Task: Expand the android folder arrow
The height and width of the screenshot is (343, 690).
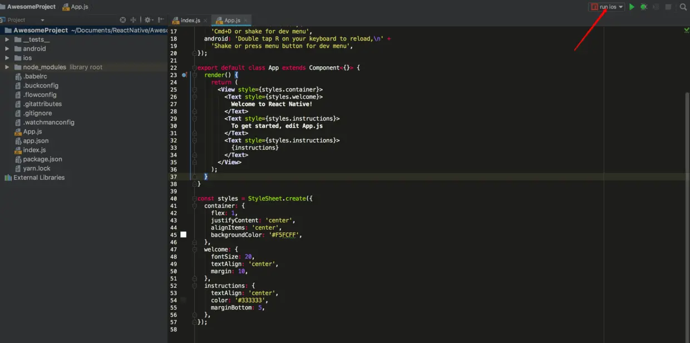Action: [7, 48]
